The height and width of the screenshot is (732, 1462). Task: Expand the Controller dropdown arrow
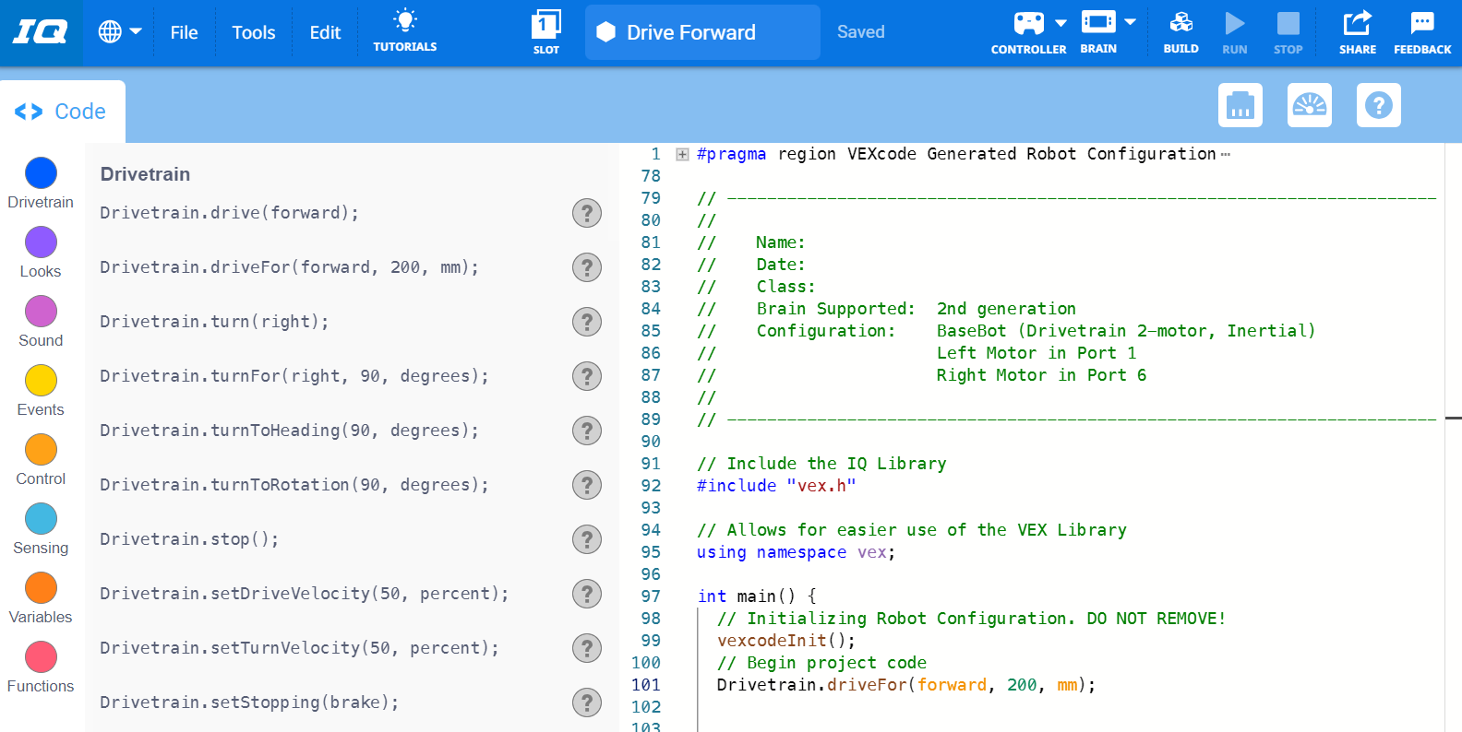(1061, 23)
